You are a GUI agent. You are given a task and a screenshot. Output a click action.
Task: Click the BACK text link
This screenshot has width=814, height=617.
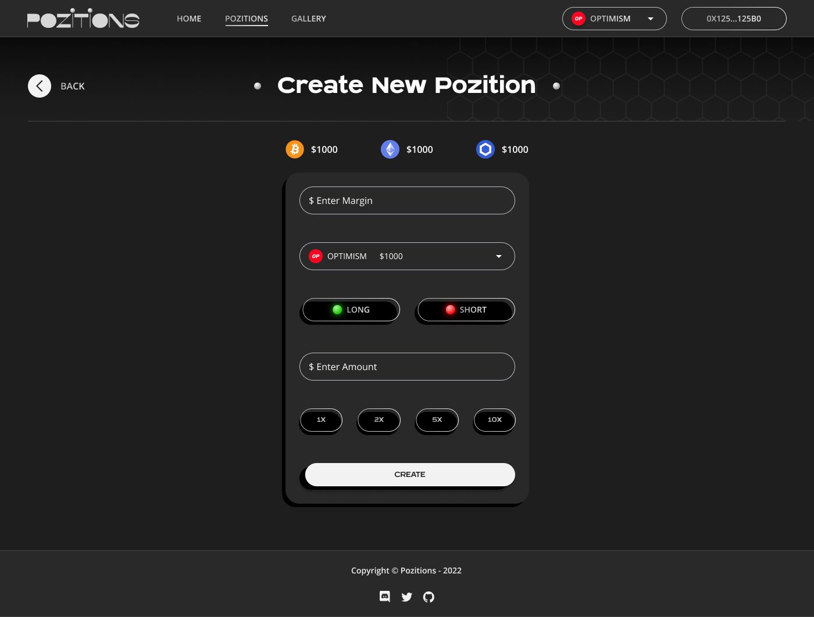(73, 86)
